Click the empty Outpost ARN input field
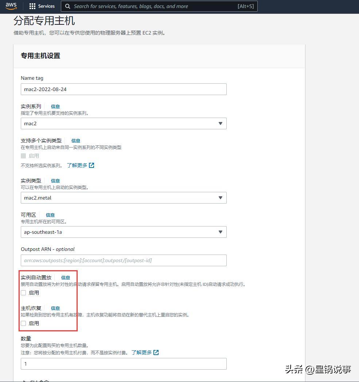 [x=124, y=260]
